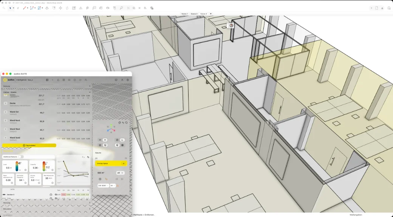Switch the preview to 3D mode
This screenshot has height=217, width=393.
(x=105, y=140)
